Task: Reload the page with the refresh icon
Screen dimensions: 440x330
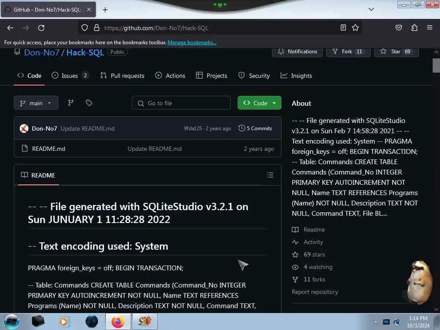Action: click(41, 28)
